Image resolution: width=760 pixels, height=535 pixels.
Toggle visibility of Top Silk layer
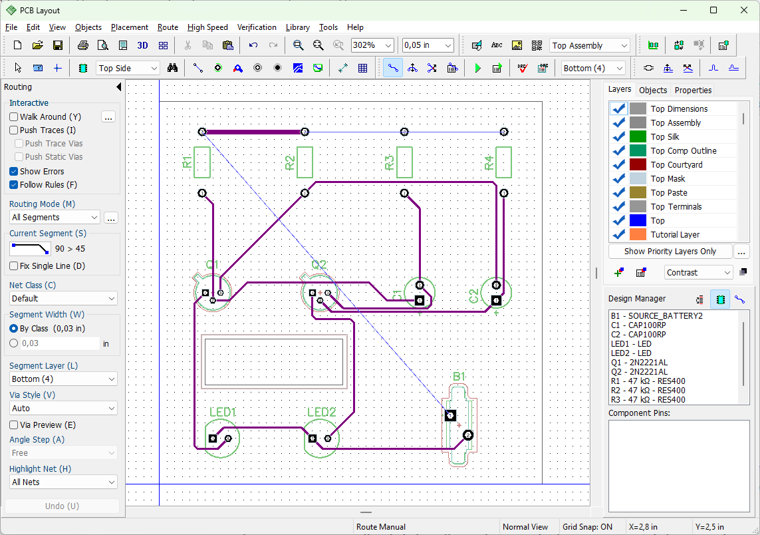click(618, 137)
